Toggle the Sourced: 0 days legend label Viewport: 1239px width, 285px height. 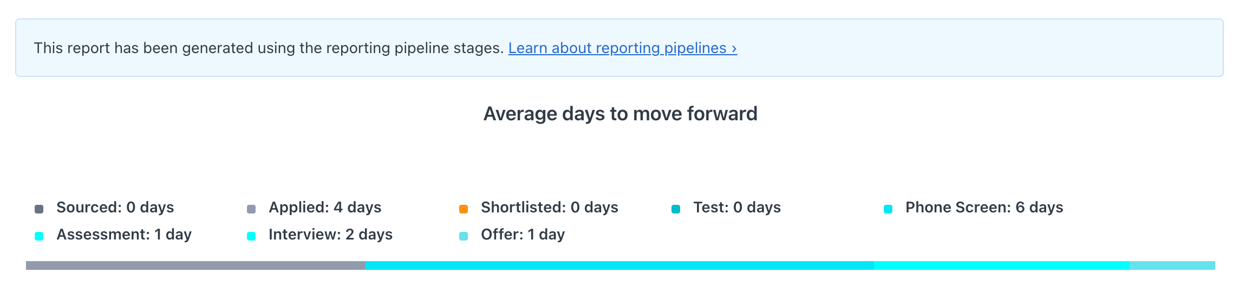(x=115, y=208)
